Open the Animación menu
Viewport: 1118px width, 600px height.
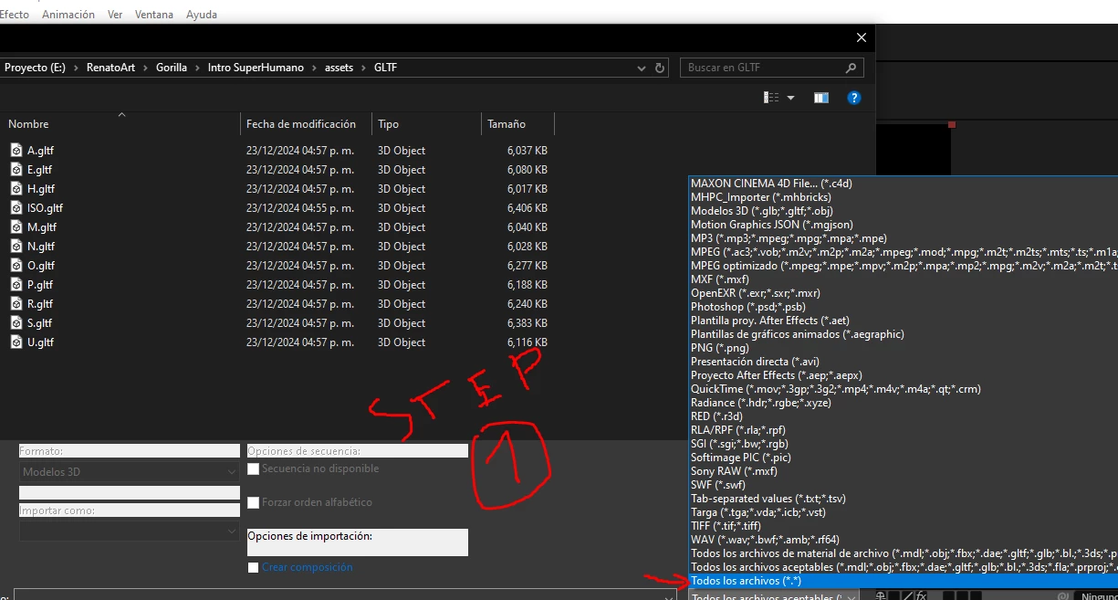click(x=68, y=15)
